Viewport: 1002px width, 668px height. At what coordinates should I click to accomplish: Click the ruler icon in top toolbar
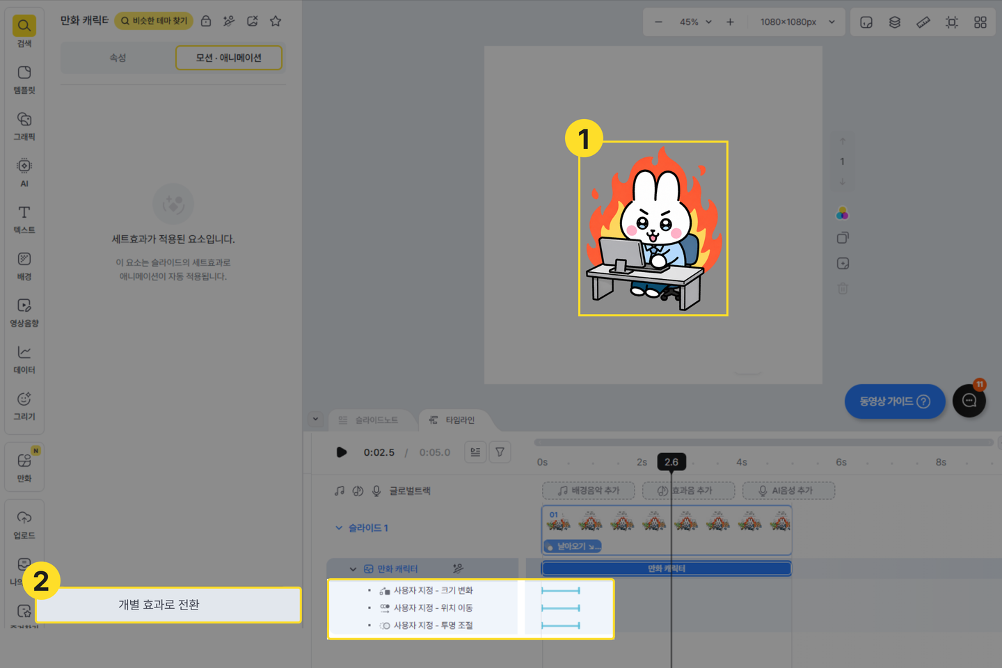[923, 22]
